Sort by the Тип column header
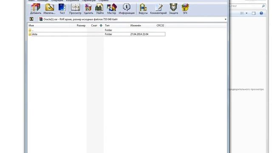 coord(107,25)
